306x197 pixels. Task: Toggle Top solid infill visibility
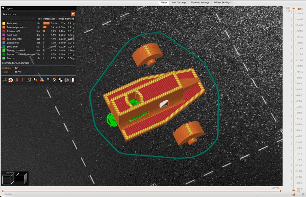click(x=38, y=39)
